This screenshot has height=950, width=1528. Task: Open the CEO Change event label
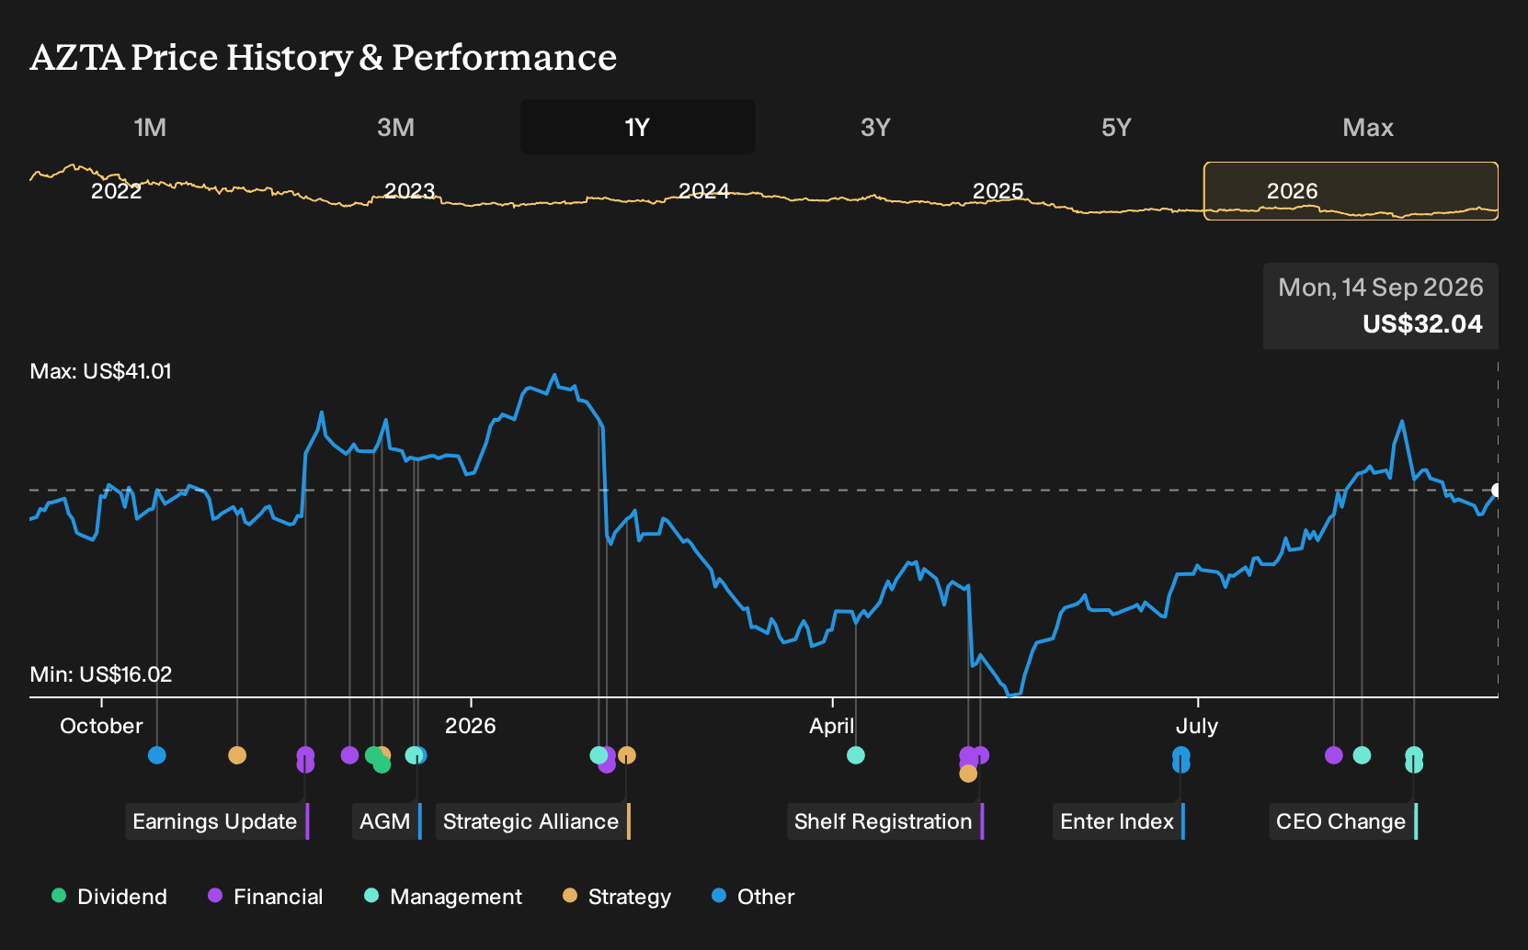coord(1343,821)
